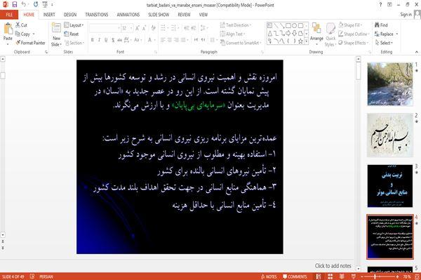
Task: Click the Redo/Repeat icon
Action: click(x=36, y=5)
